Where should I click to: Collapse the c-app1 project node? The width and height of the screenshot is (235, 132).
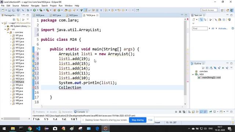point(3,23)
